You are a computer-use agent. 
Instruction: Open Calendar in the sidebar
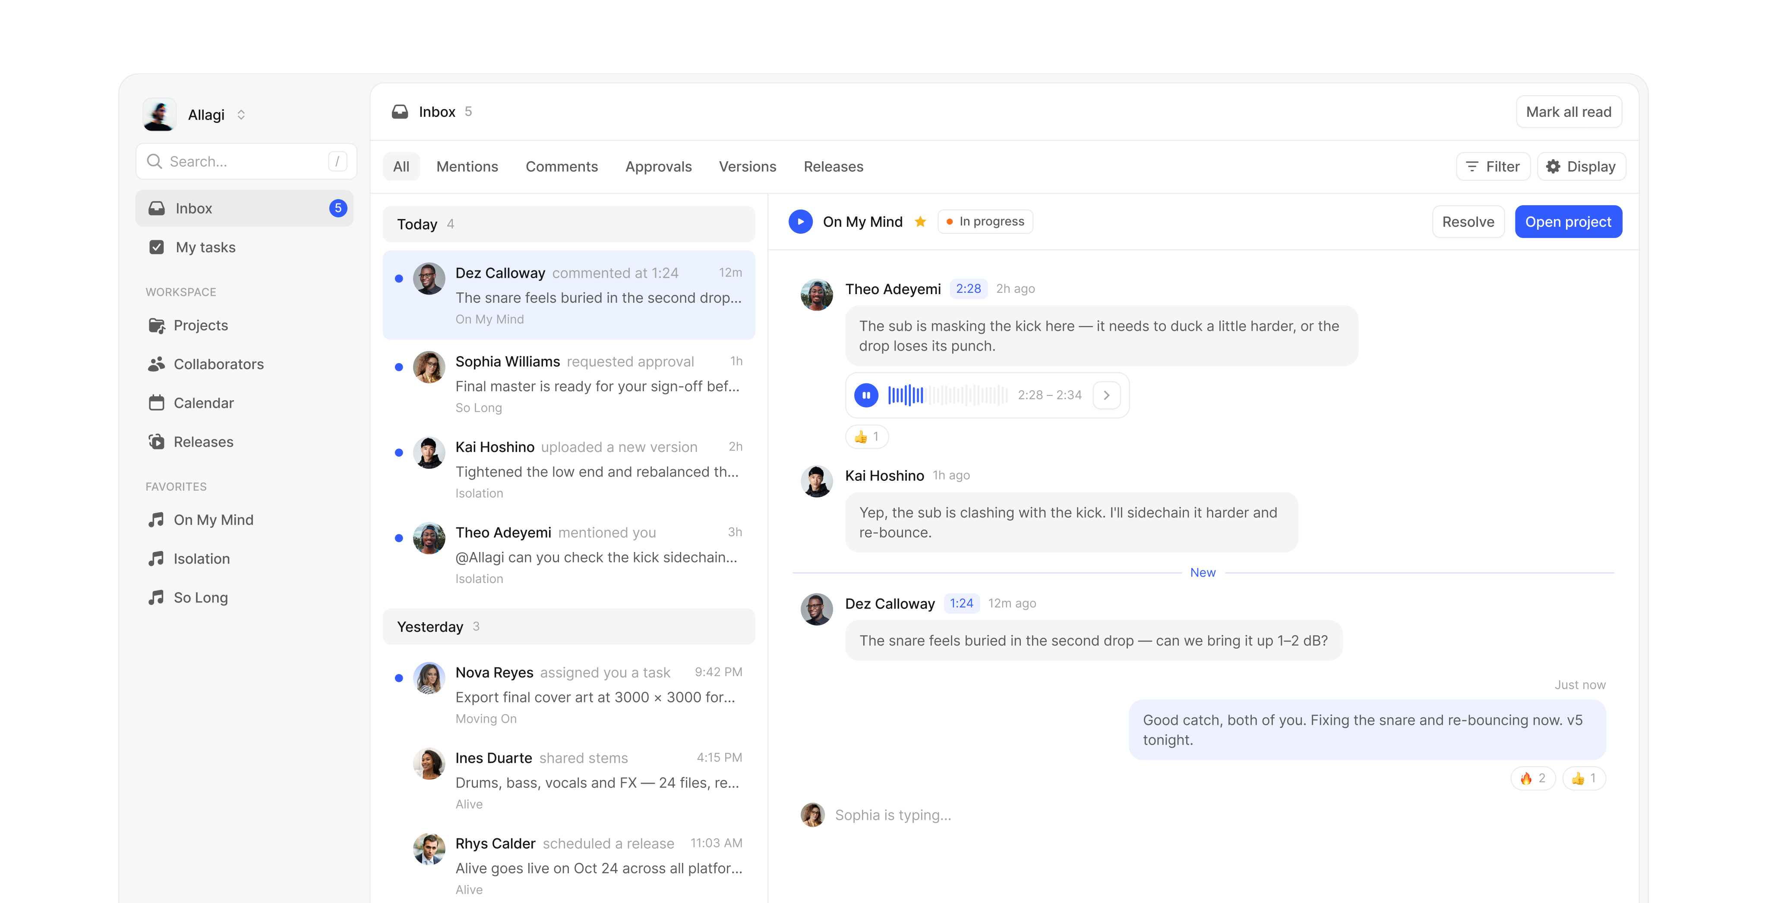coord(244,403)
